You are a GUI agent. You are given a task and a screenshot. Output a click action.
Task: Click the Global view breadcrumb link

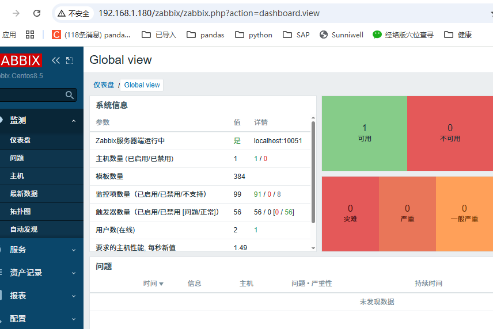[142, 85]
